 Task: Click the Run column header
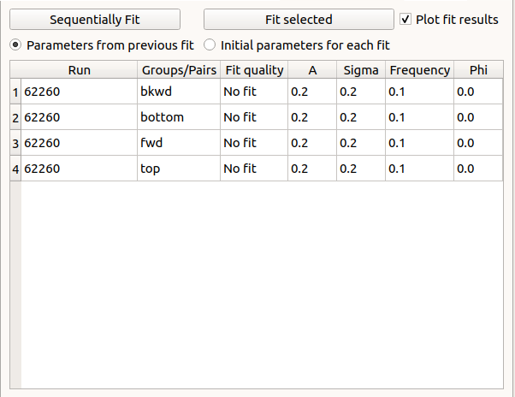coord(79,70)
